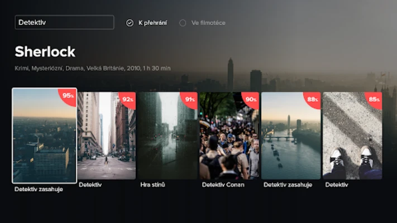Select the K přehrání radio option
The image size is (397, 223).
(x=147, y=23)
